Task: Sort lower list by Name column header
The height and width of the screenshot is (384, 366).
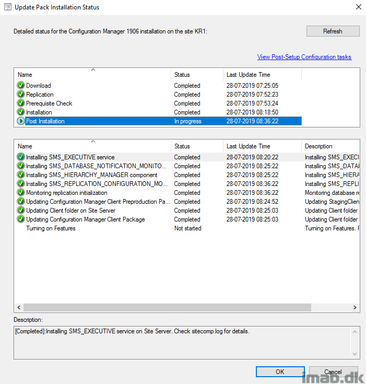Action: pos(93,146)
